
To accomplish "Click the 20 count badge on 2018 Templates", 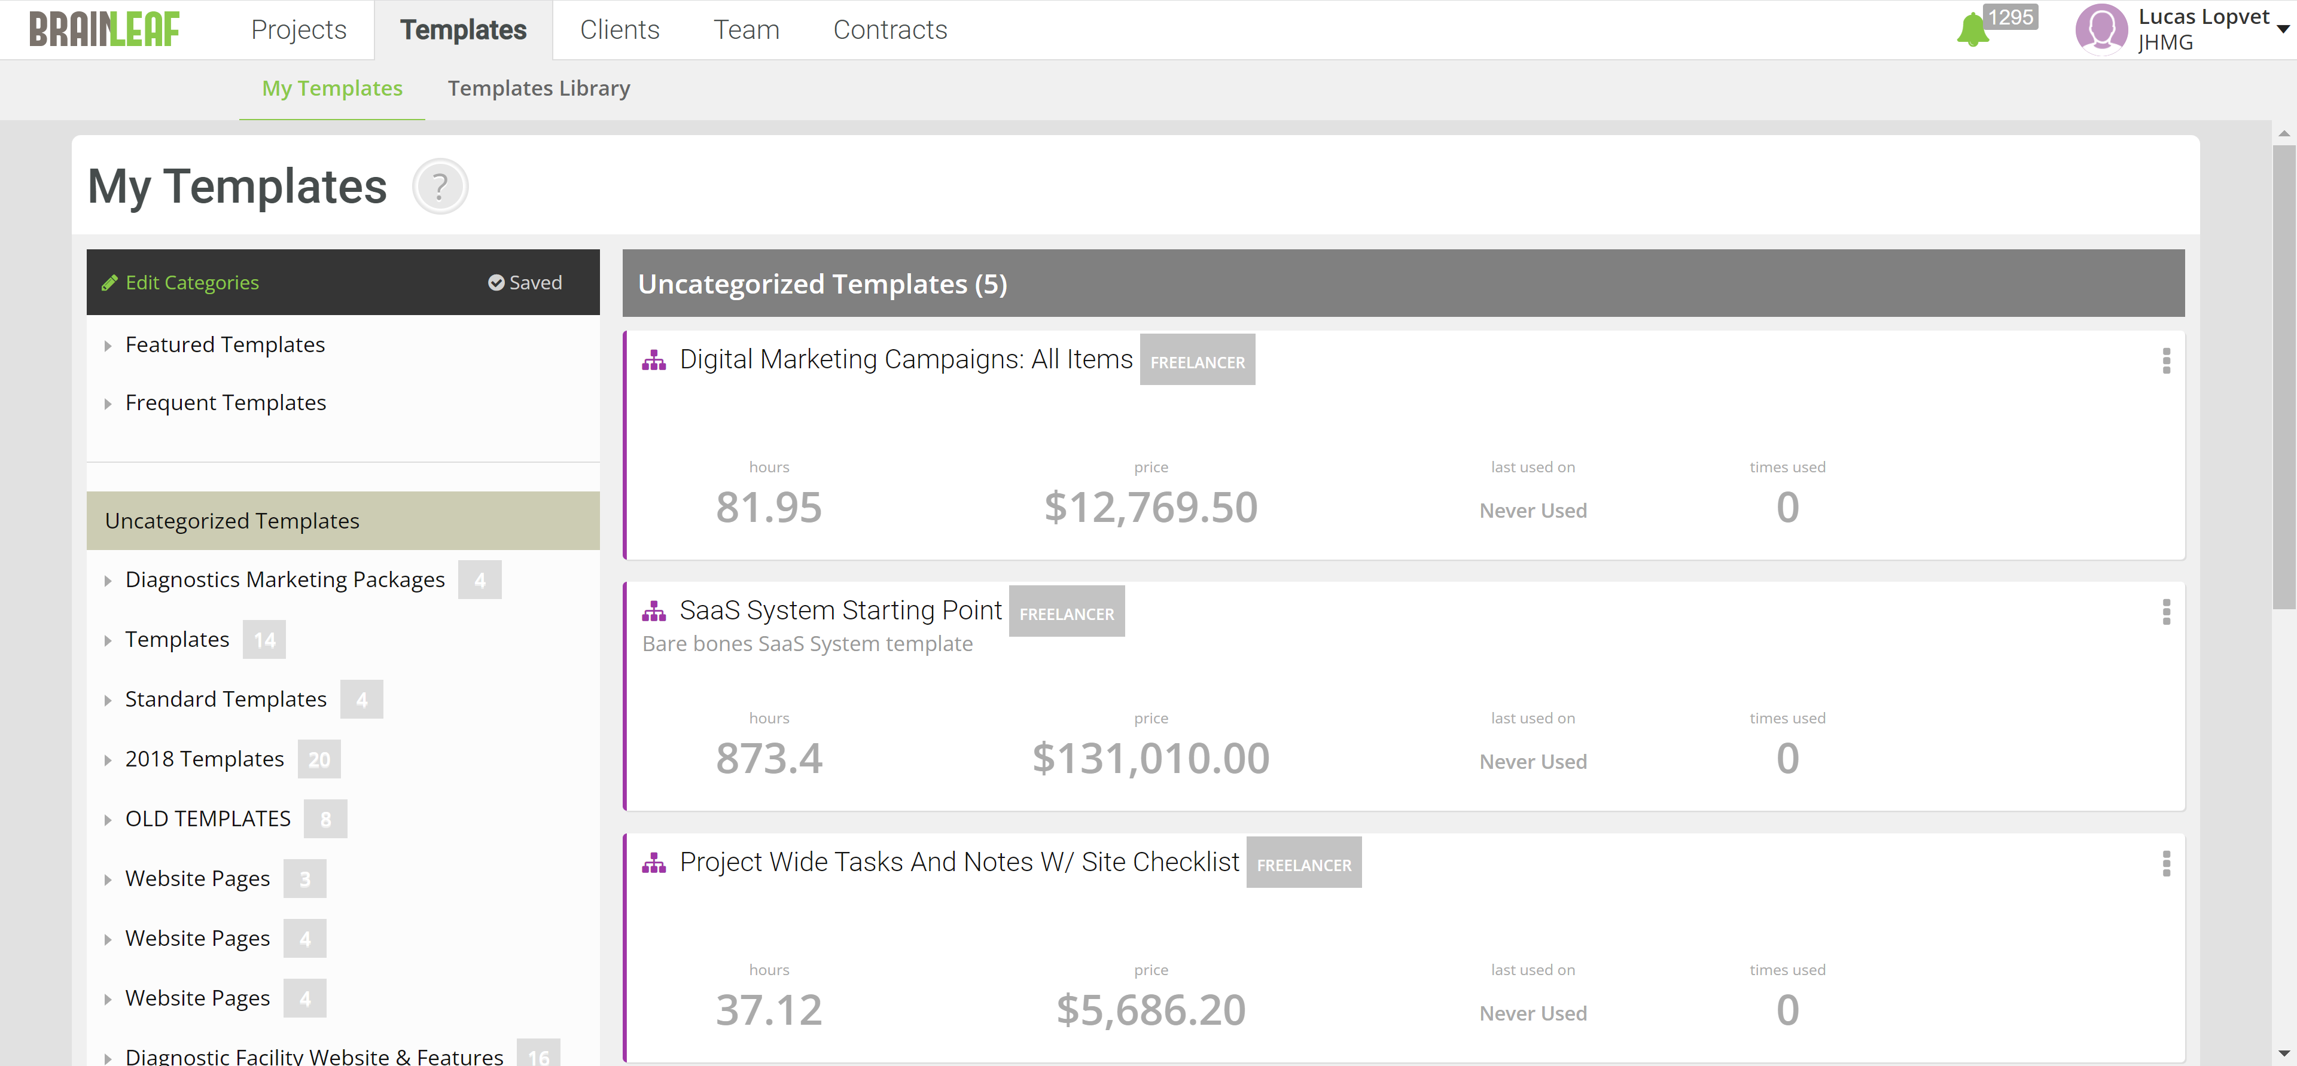I will click(x=319, y=759).
